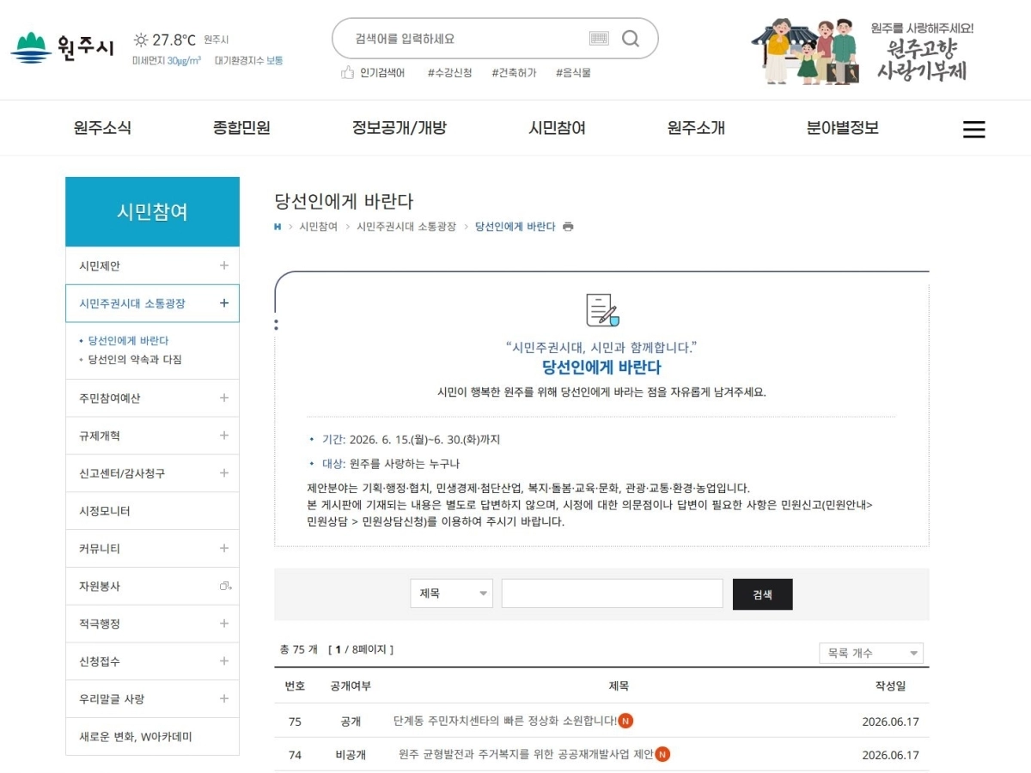Collapse the 시민주권시대 소통광장 menu
Viewport: 1031px width, 773px height.
click(224, 303)
